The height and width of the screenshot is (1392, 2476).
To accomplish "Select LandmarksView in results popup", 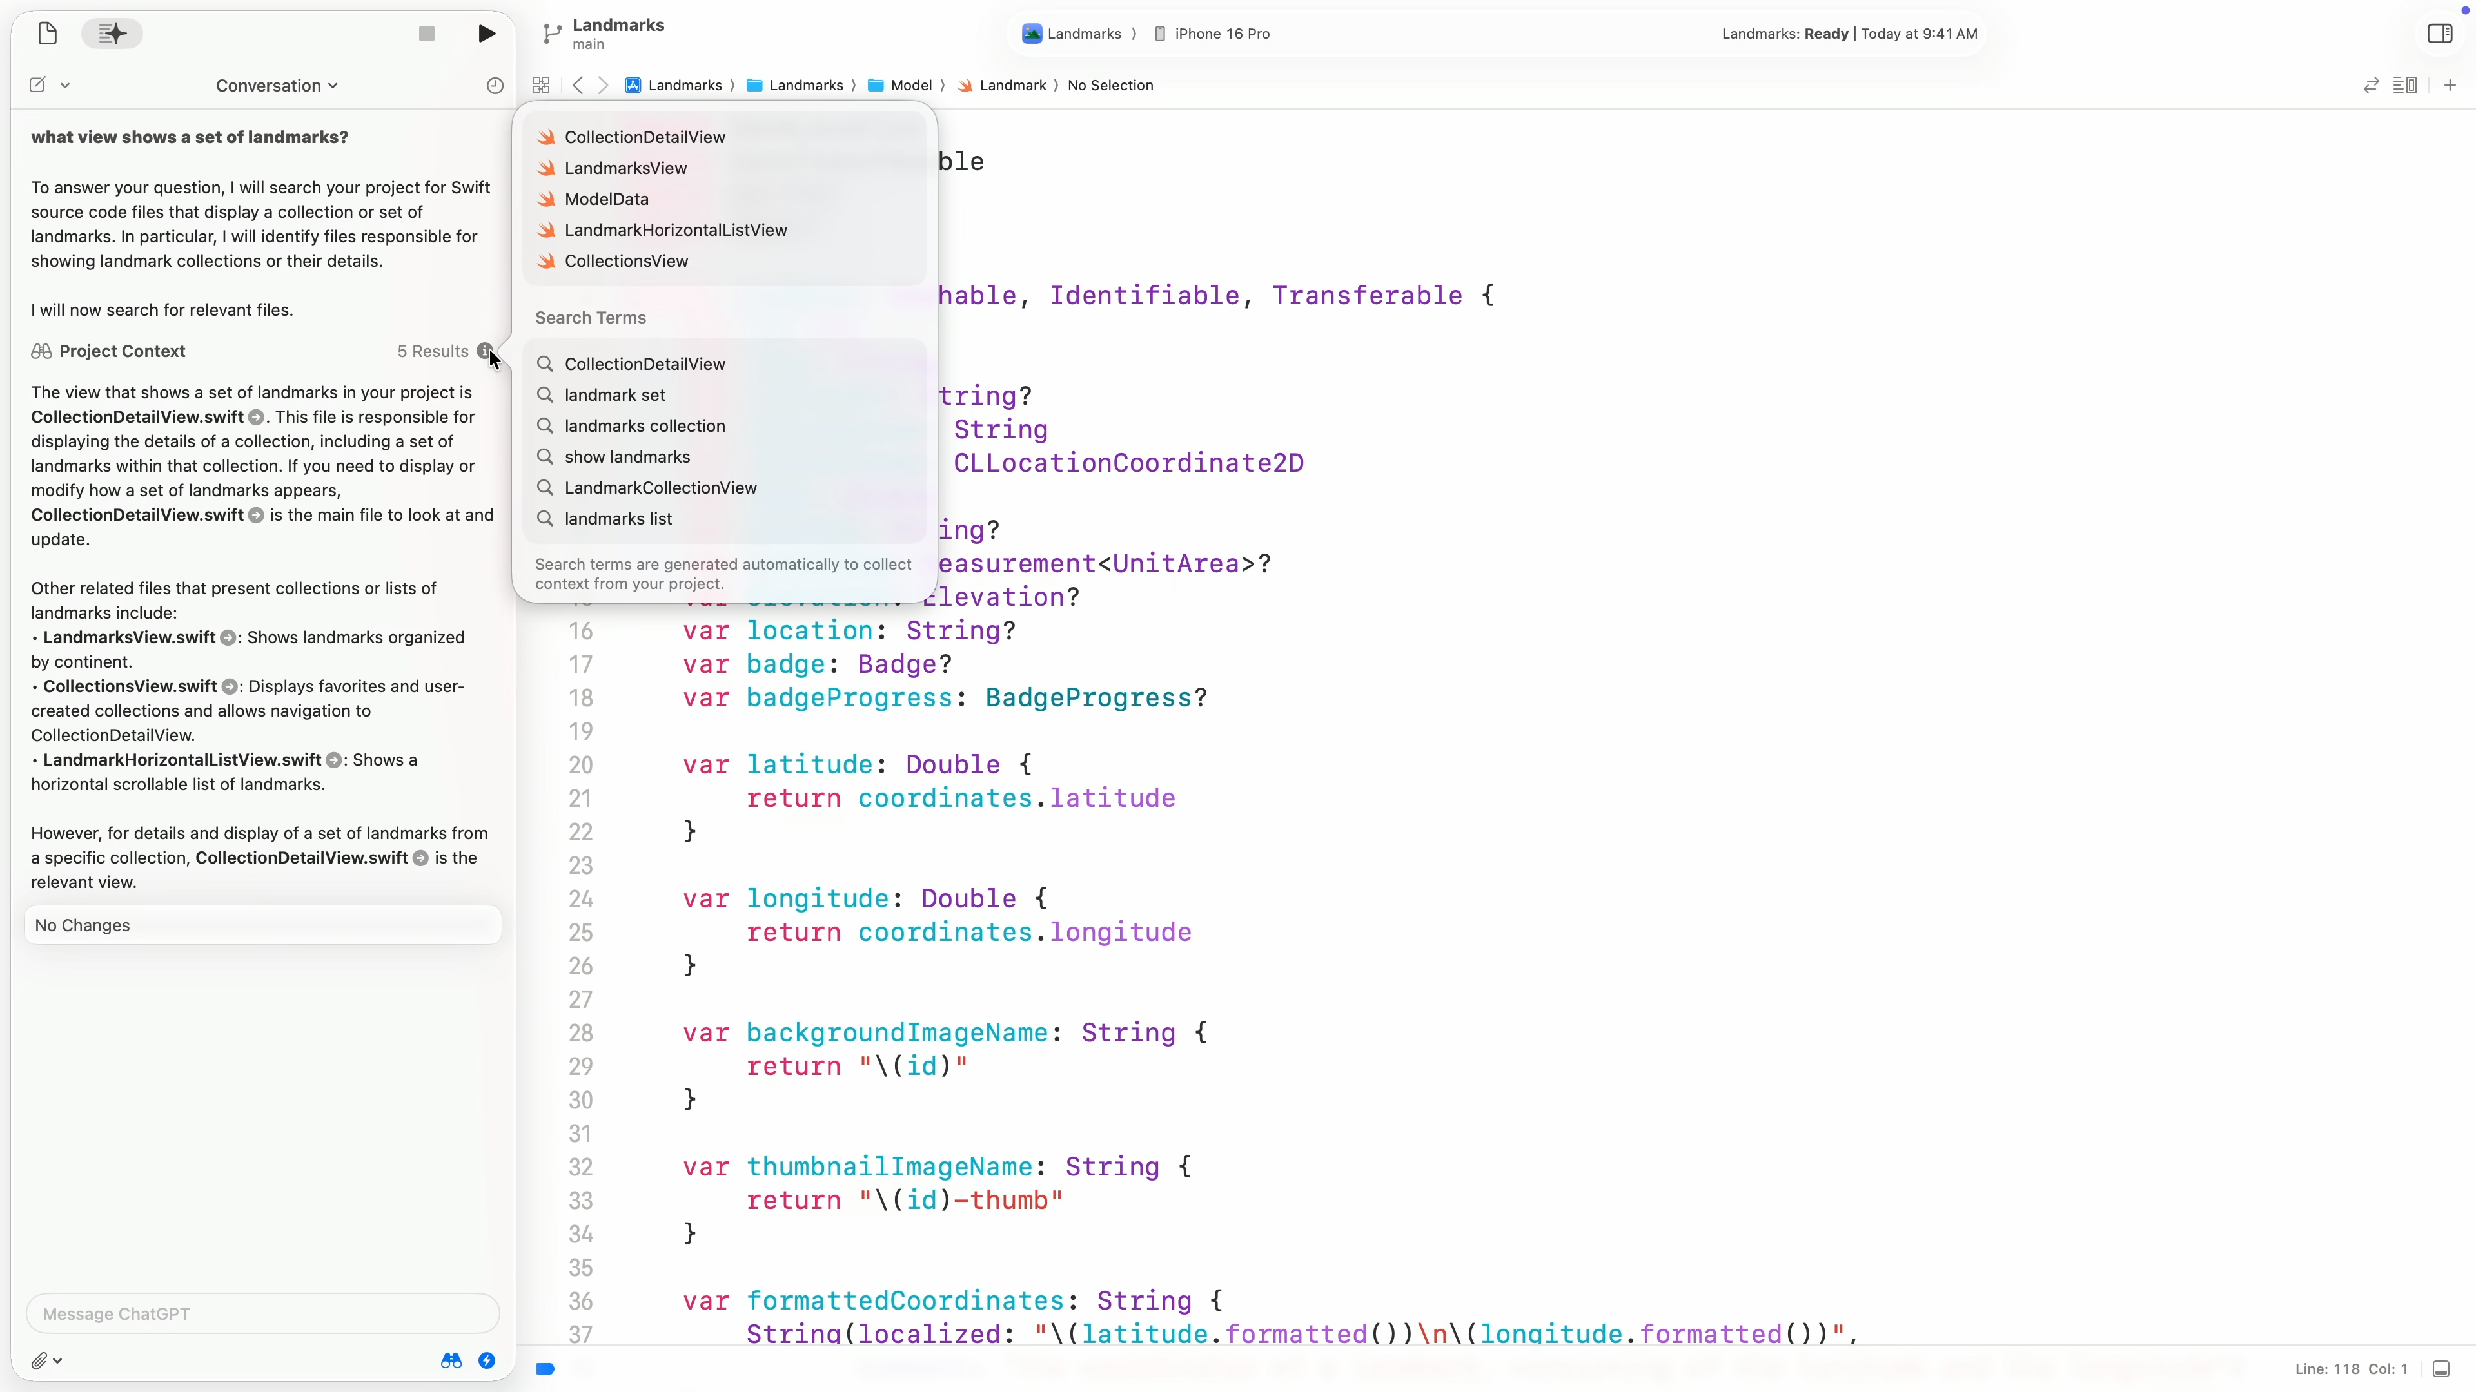I will 625,168.
